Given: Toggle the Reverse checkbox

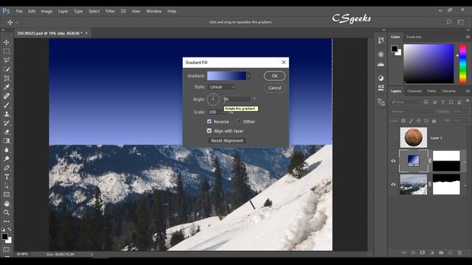Looking at the screenshot, I should coord(209,121).
